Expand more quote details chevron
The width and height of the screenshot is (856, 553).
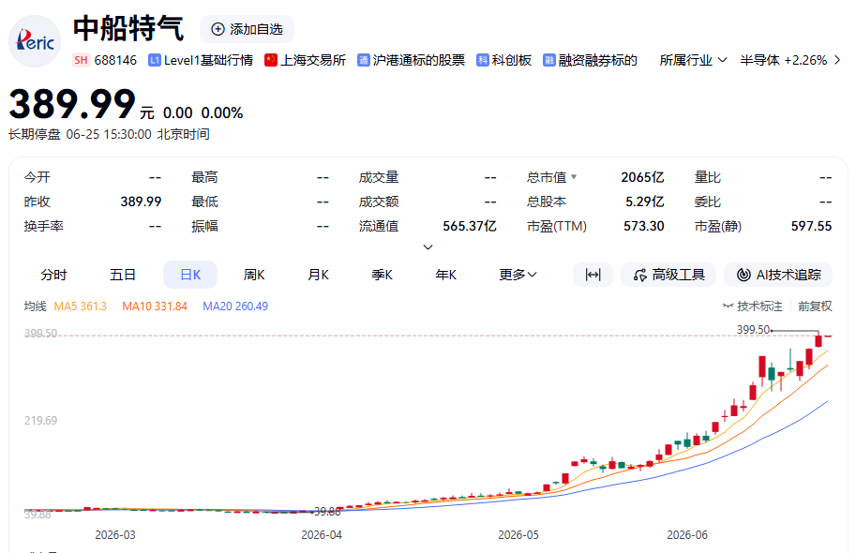click(x=428, y=247)
